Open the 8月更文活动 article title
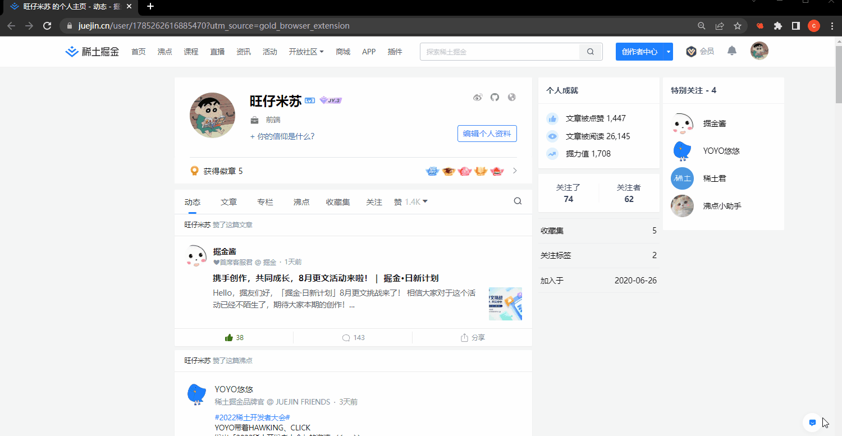 [326, 278]
